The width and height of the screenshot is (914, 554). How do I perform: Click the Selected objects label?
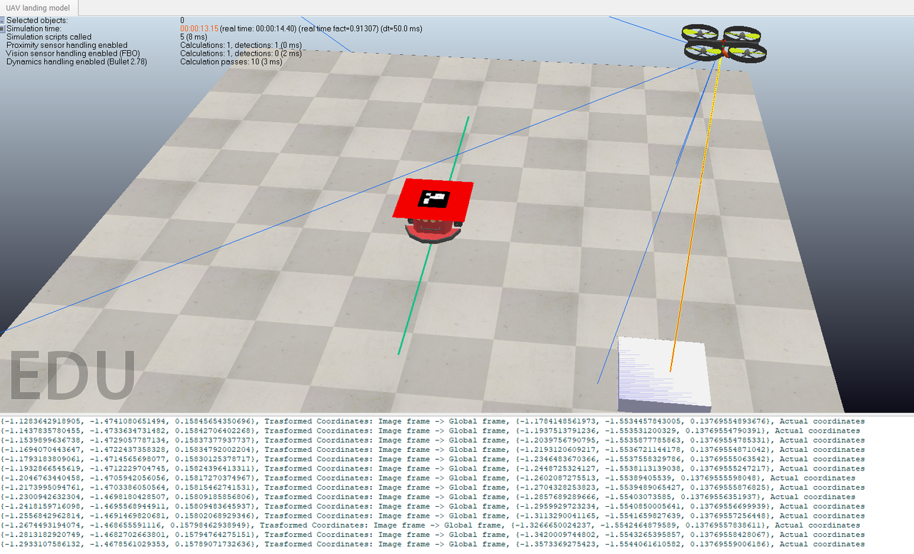click(37, 21)
